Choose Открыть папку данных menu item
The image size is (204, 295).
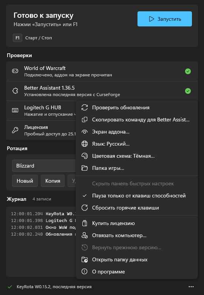(137, 259)
